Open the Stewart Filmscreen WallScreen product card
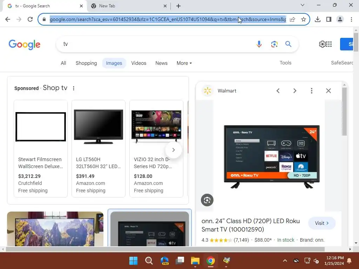Image resolution: width=359 pixels, height=269 pixels. [x=41, y=149]
